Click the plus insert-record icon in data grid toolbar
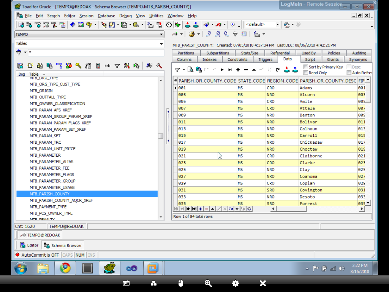Screen dimensions: 389x292 pos(238,70)
